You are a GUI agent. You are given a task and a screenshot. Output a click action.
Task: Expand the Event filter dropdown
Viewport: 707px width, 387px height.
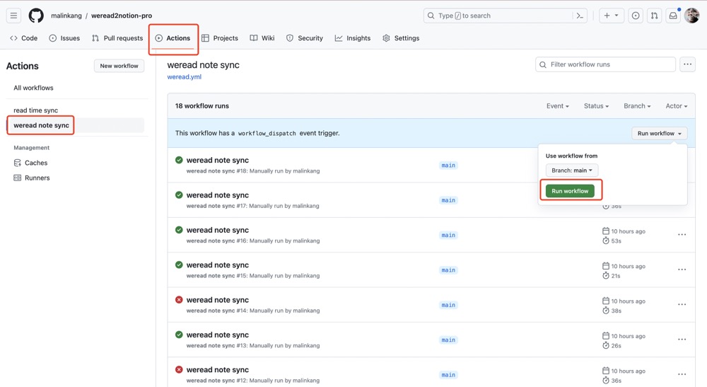[558, 106]
